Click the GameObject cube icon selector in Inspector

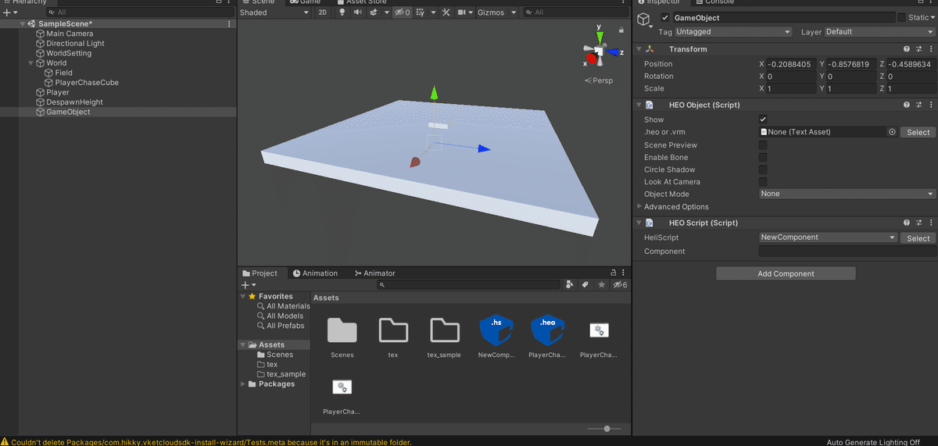click(643, 20)
